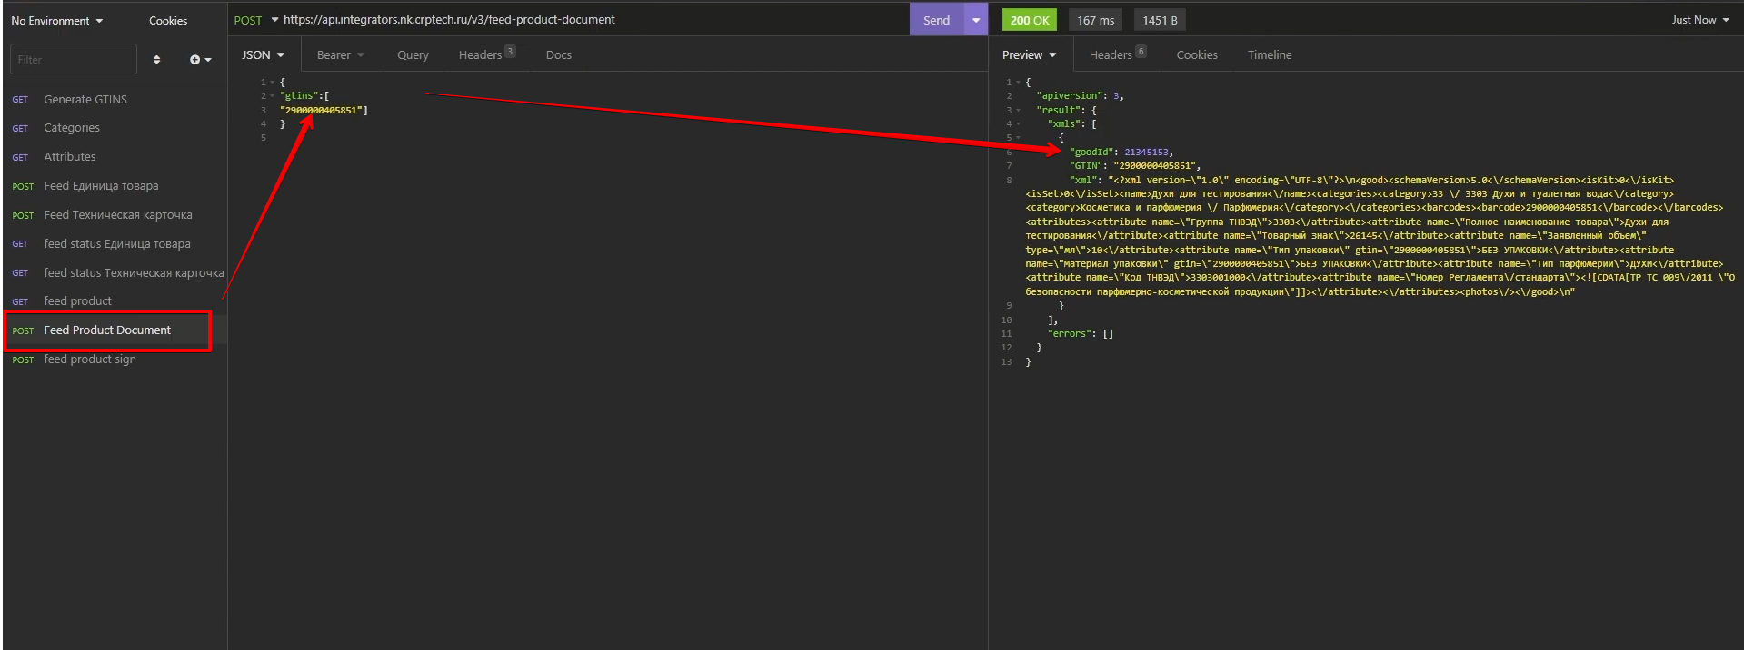Change the POST method dropdown

tap(255, 20)
